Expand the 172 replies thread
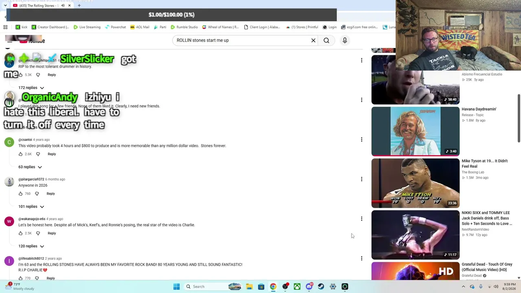This screenshot has height=293, width=521. (x=31, y=87)
